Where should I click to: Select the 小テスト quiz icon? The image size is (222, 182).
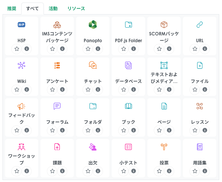pyautogui.click(x=128, y=147)
